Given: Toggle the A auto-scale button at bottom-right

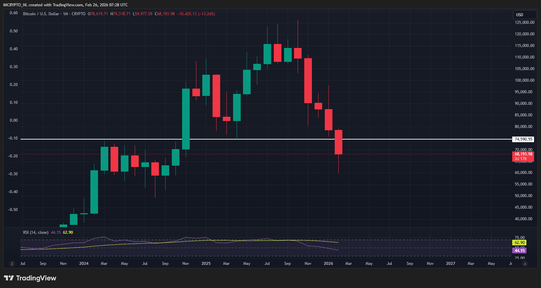Looking at the screenshot, I should pos(525,264).
